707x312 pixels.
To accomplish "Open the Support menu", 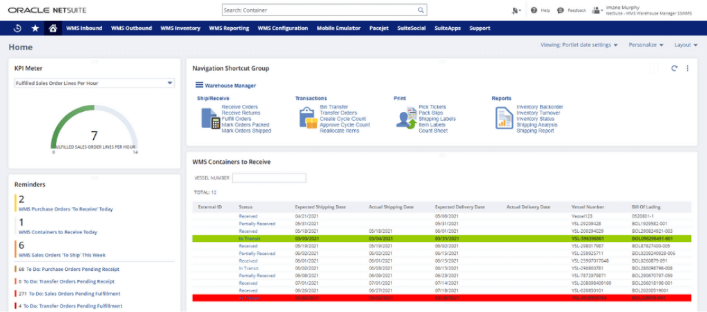I will (479, 28).
